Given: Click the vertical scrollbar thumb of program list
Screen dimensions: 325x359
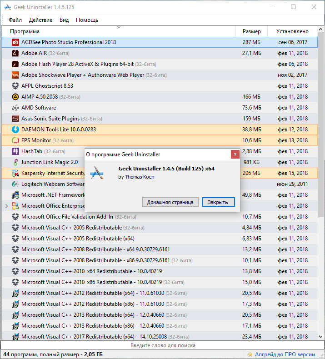Looking at the screenshot, I should (x=321, y=125).
